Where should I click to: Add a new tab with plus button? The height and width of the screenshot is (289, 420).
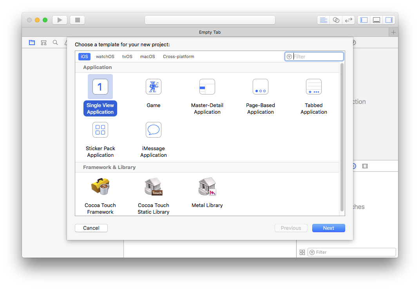point(393,32)
